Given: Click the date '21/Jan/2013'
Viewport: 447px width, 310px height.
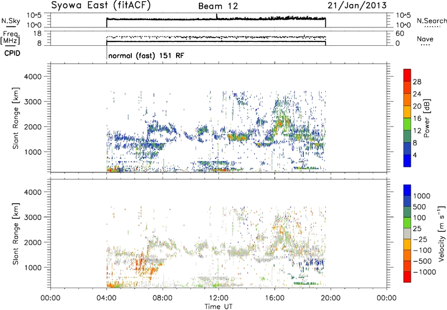Looking at the screenshot, I should pyautogui.click(x=357, y=6).
